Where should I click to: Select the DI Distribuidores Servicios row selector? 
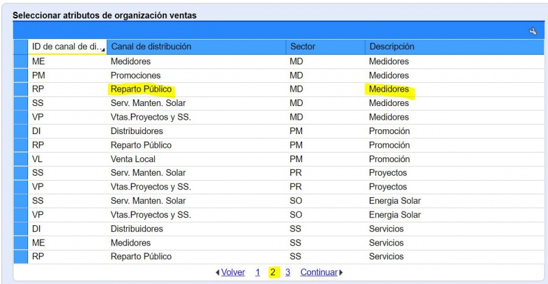pos(21,229)
